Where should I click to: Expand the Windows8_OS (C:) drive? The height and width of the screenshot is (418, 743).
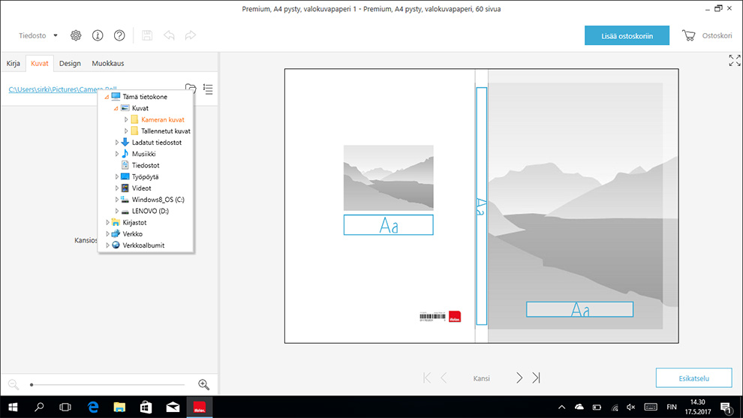pos(116,200)
